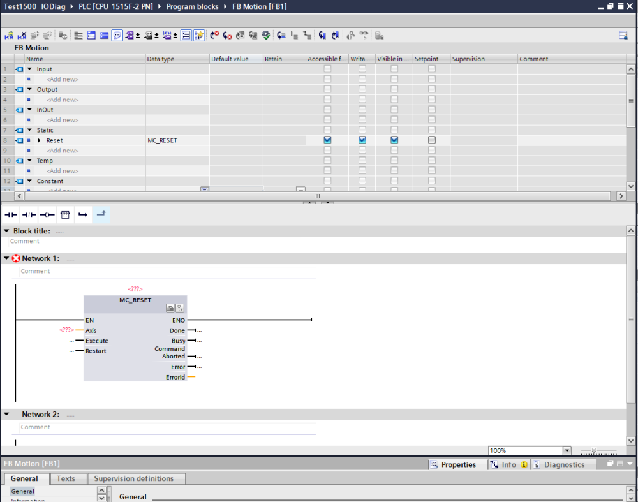Viewport: 638px width, 502px height.
Task: Insert a normally closed contact
Action: 29,215
